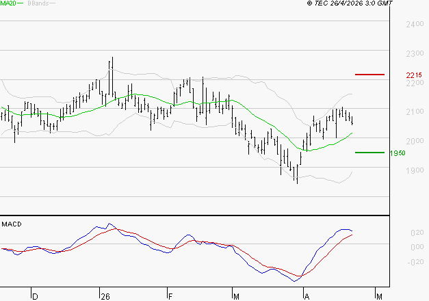Screen dimensions: 429x301
Task: Click the MACD 000 scale label
Action: 417,247
